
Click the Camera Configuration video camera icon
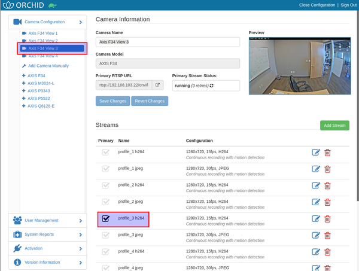(x=17, y=22)
